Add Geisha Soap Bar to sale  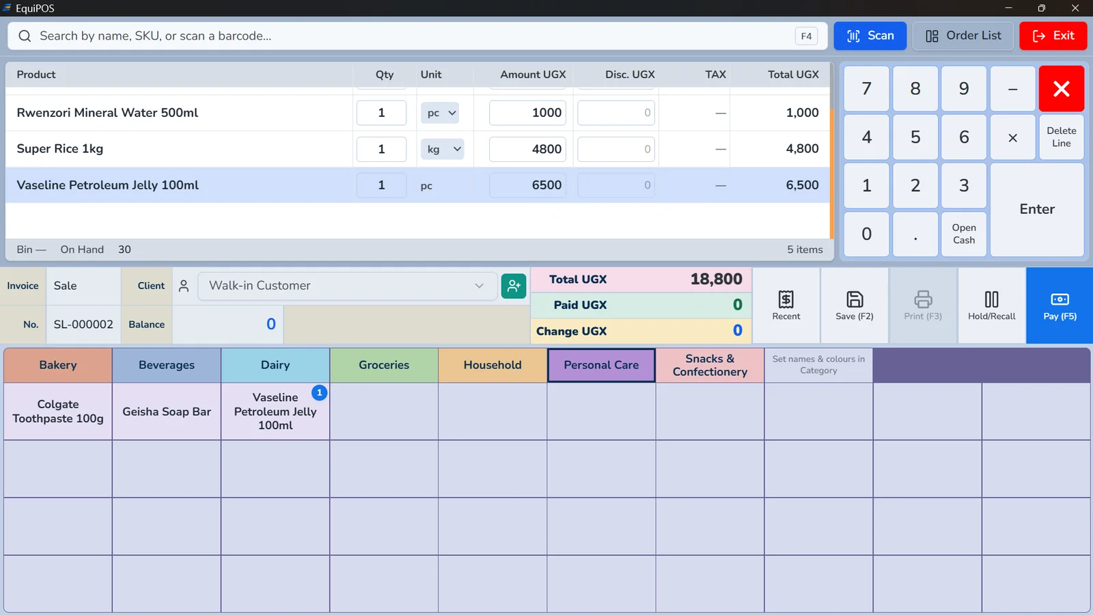pos(167,411)
